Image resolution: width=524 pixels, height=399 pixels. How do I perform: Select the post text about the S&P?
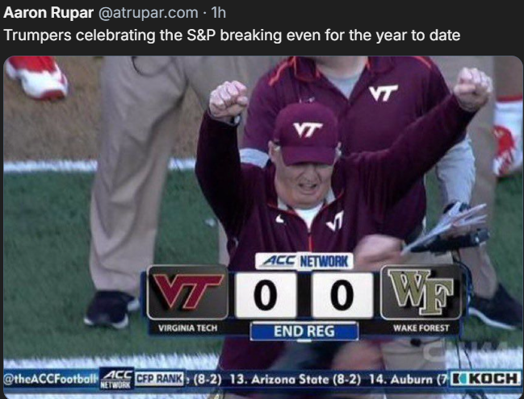pyautogui.click(x=232, y=35)
